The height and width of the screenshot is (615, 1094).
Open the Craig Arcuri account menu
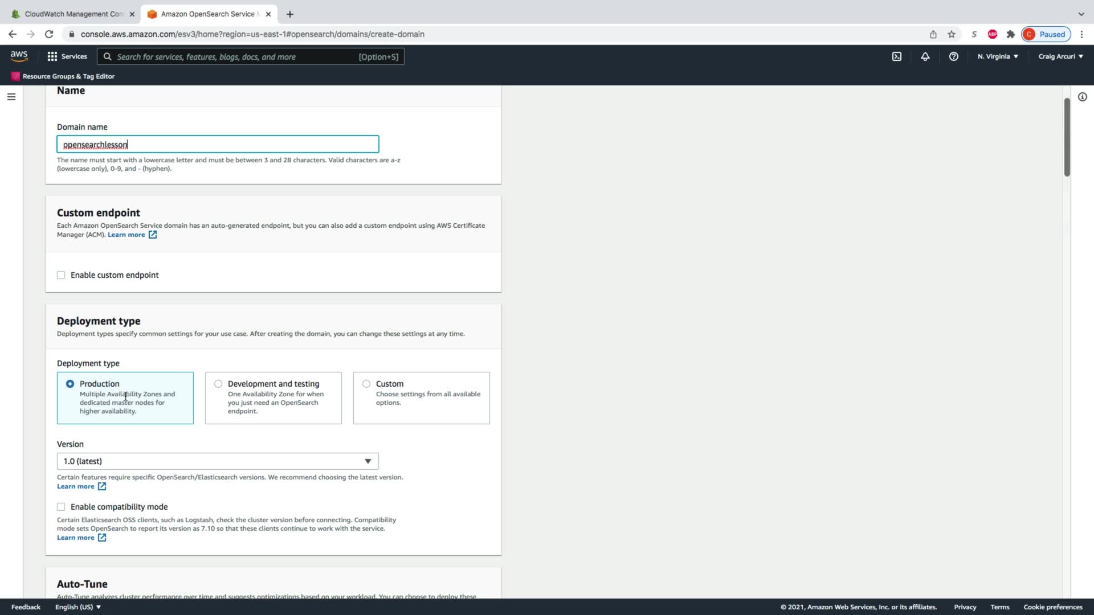[x=1060, y=56]
